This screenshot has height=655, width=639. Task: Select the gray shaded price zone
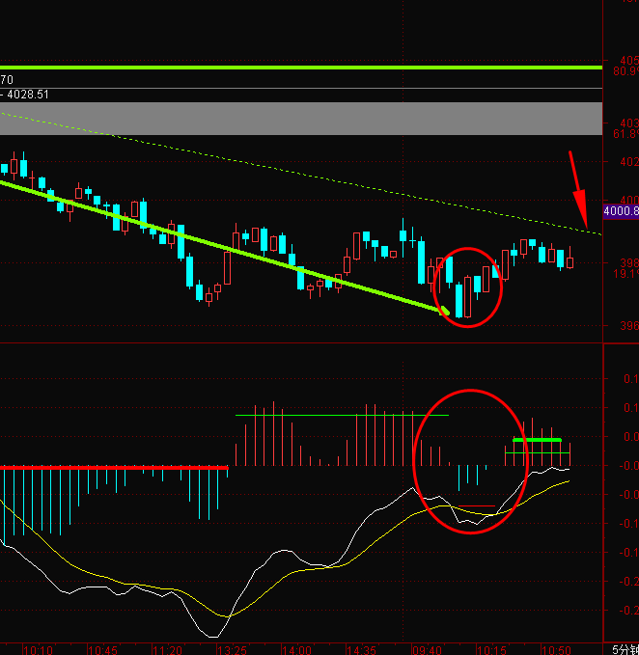[x=301, y=119]
